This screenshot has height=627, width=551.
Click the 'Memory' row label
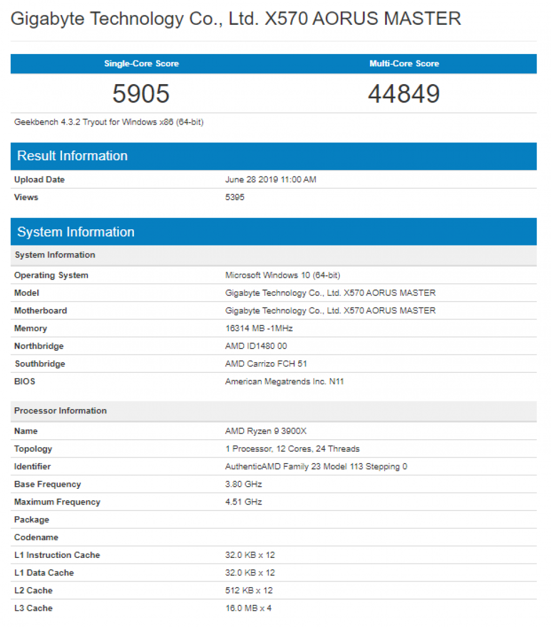coord(30,328)
